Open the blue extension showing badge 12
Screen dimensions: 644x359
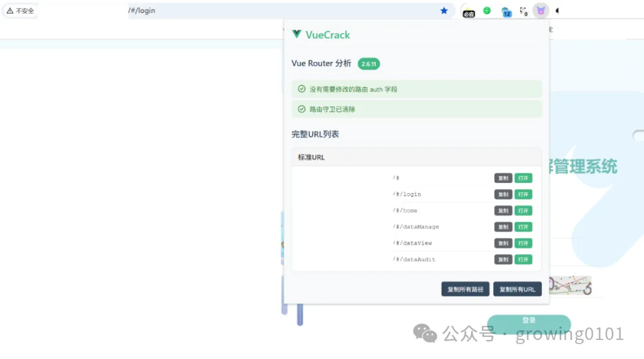pyautogui.click(x=506, y=10)
